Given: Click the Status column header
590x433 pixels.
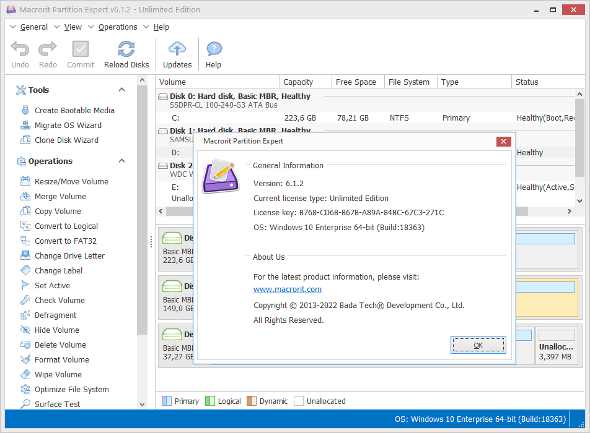Looking at the screenshot, I should point(548,82).
